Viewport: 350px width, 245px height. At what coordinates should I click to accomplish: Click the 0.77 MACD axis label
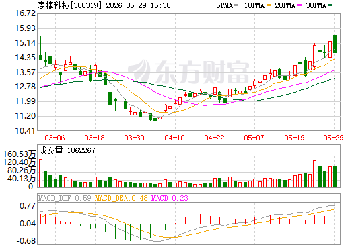tap(28, 206)
